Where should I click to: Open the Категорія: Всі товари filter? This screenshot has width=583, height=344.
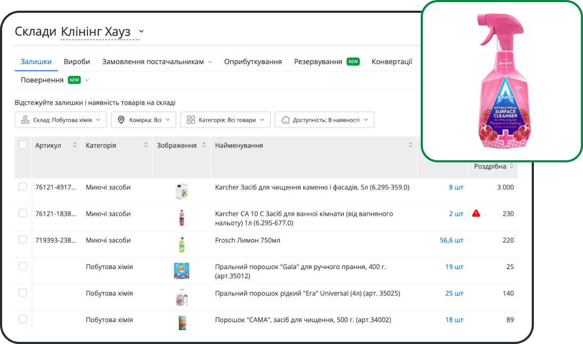(x=225, y=120)
